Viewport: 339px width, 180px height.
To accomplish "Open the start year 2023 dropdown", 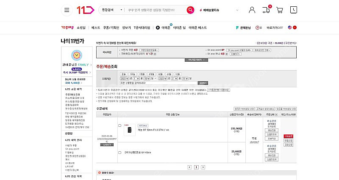I will (124, 79).
